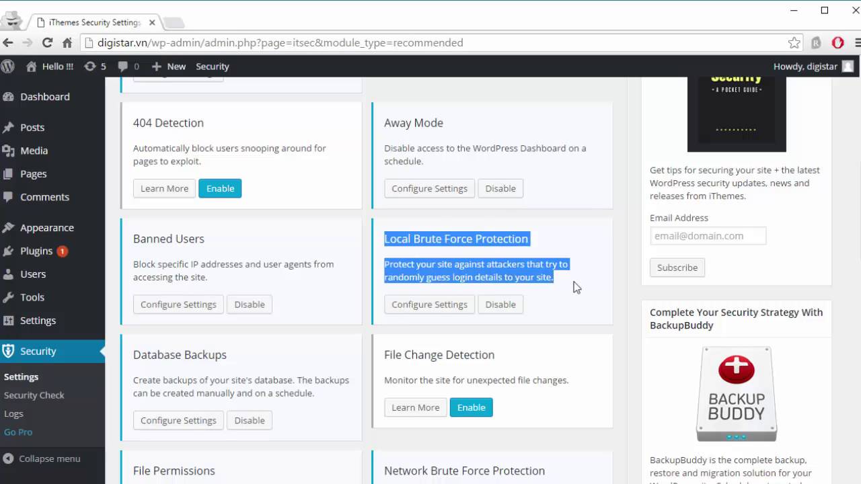Click Learn More for 404 Detection

coord(164,188)
